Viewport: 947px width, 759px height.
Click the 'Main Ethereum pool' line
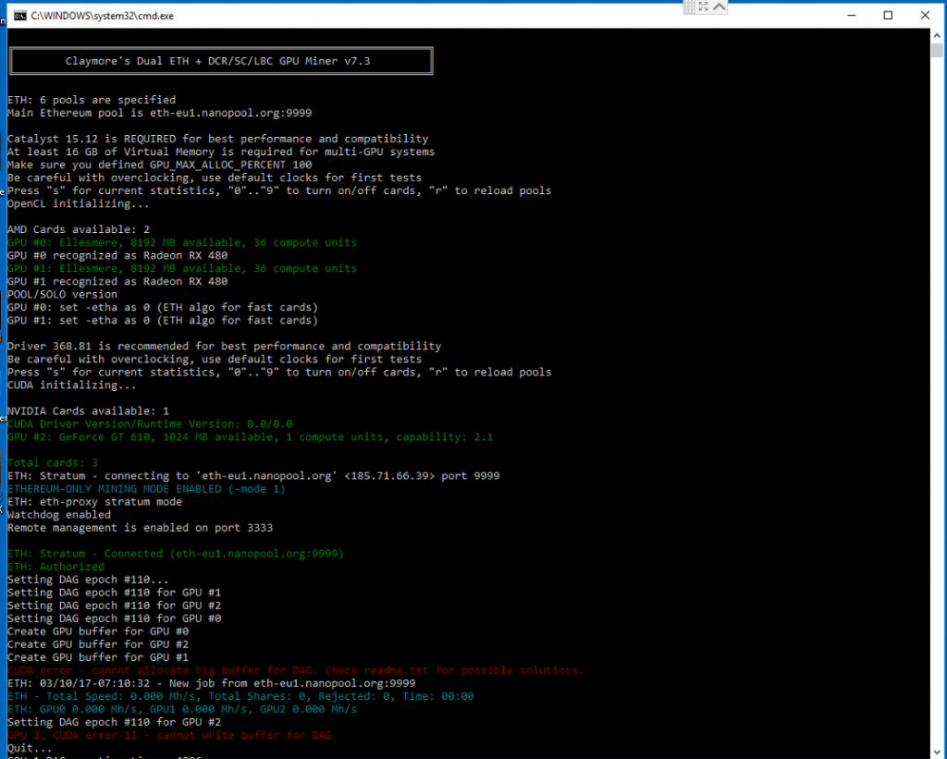(159, 113)
